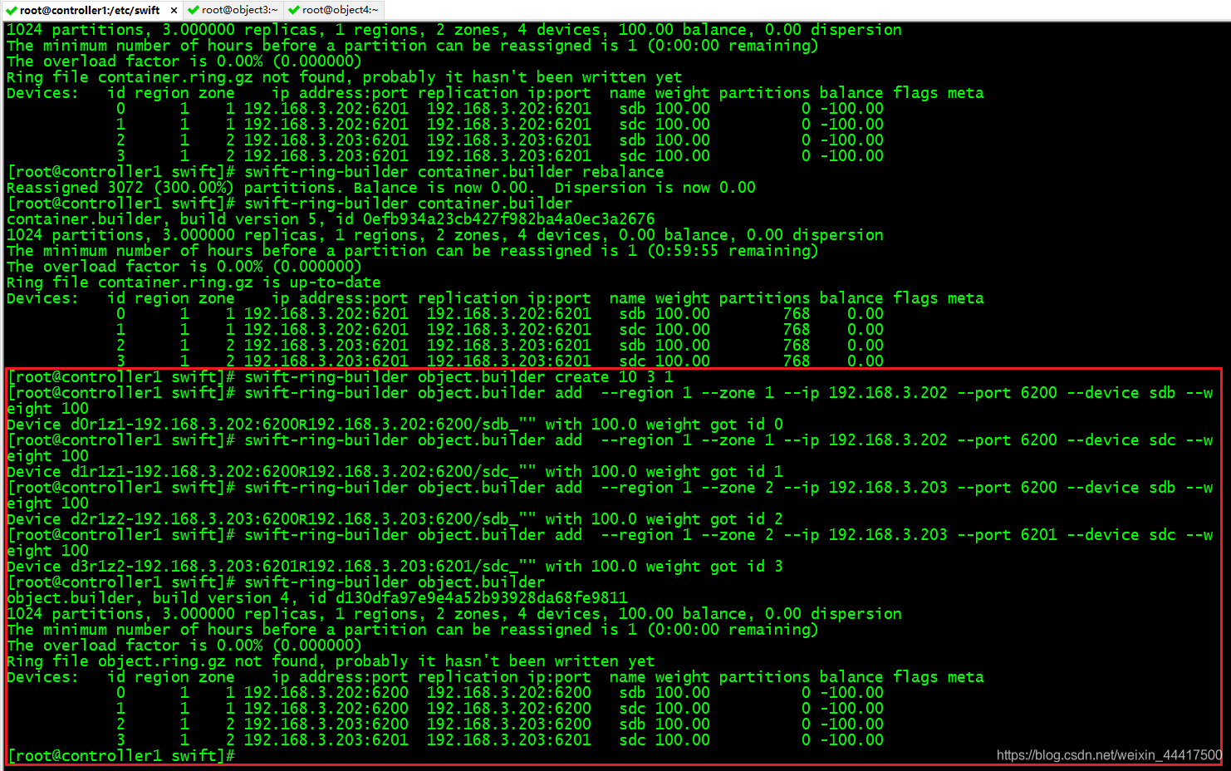1231x771 pixels.
Task: Select the root@controller1:/etc/swift tab
Action: click(90, 10)
